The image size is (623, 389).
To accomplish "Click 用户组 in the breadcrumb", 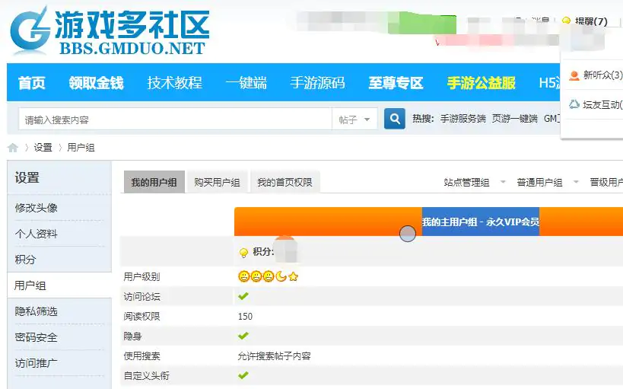I will click(81, 148).
